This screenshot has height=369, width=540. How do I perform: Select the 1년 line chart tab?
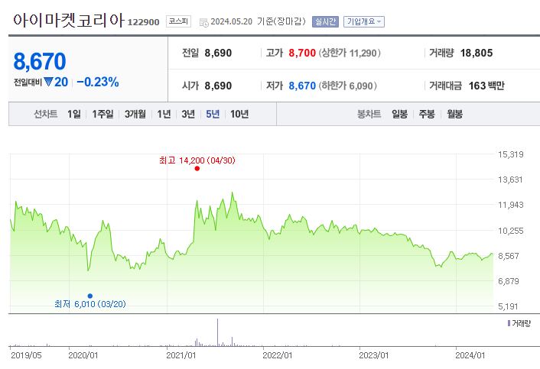click(x=164, y=114)
